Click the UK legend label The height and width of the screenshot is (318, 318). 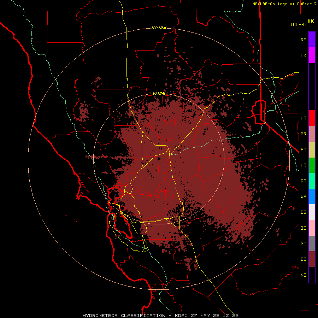[303, 55]
